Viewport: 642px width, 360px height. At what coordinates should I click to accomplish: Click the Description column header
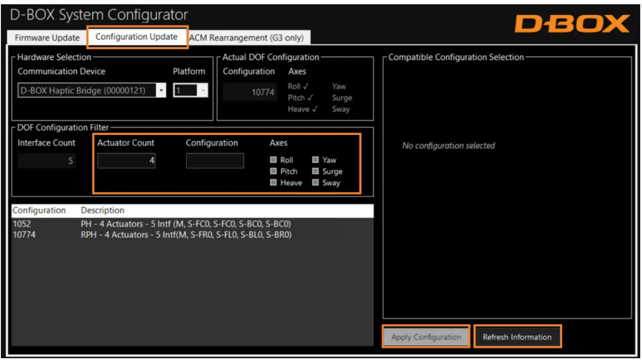click(x=103, y=210)
